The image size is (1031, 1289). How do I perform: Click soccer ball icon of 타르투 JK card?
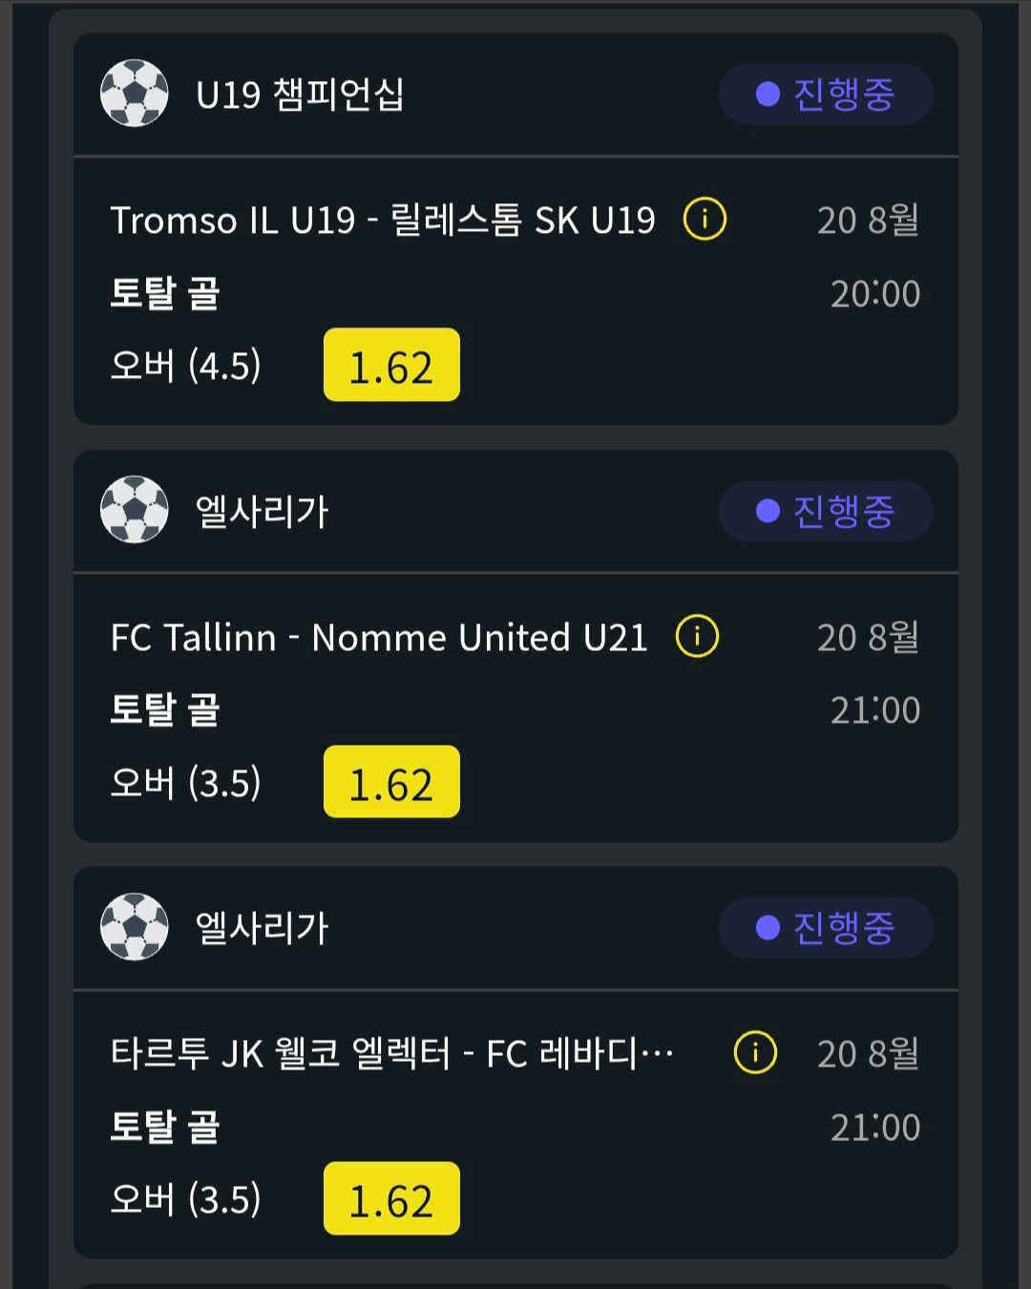click(x=135, y=927)
